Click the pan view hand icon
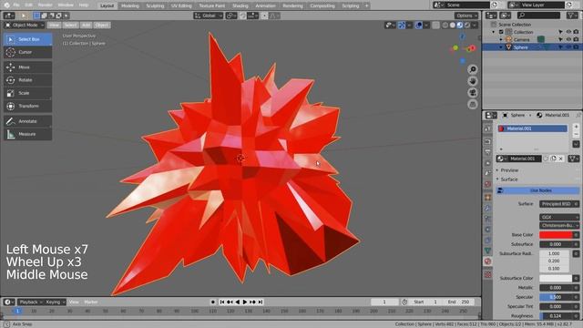 click(473, 81)
